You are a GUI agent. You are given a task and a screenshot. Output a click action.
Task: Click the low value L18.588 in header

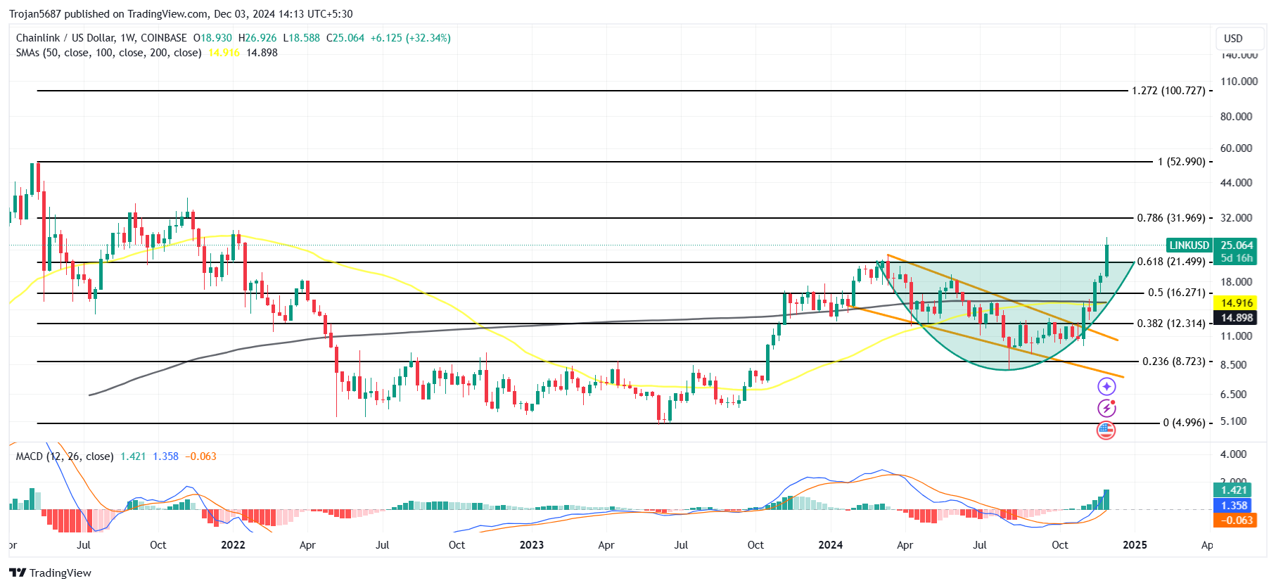301,38
